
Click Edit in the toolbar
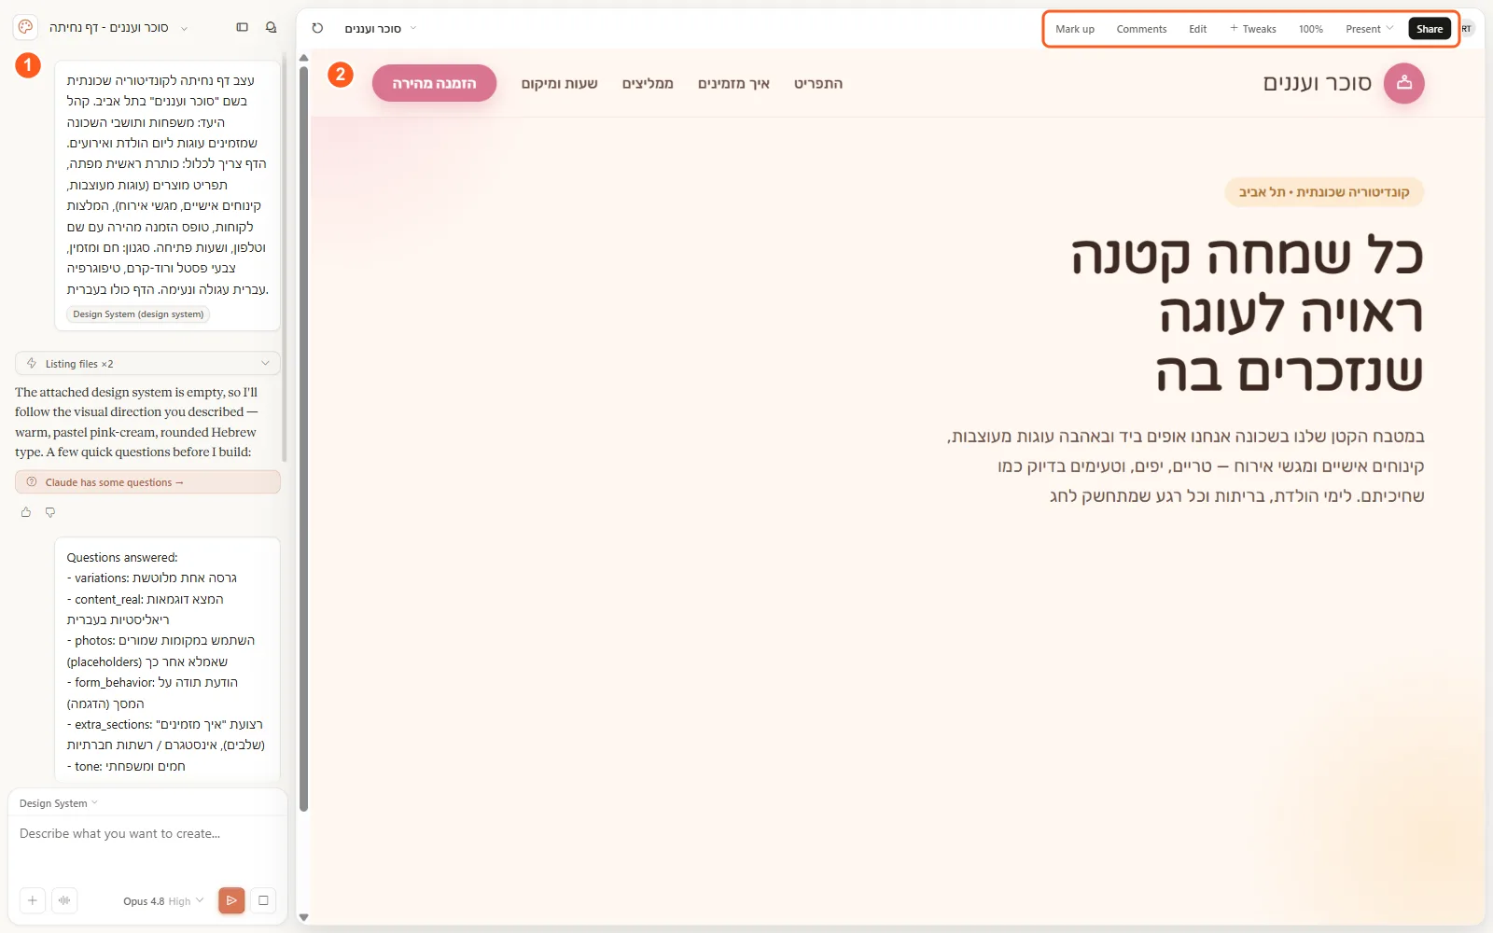(x=1197, y=29)
